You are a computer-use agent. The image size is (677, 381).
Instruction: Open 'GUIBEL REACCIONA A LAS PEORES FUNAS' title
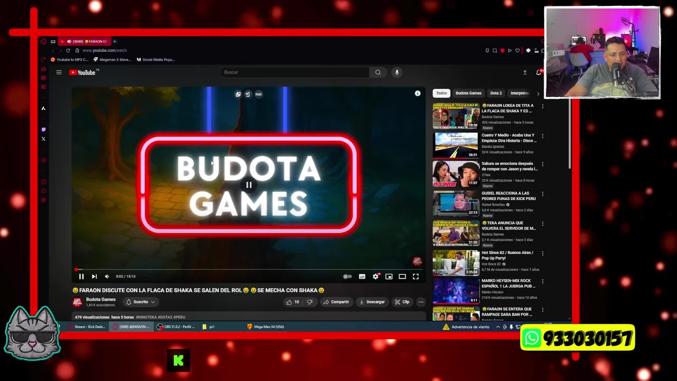(x=508, y=196)
